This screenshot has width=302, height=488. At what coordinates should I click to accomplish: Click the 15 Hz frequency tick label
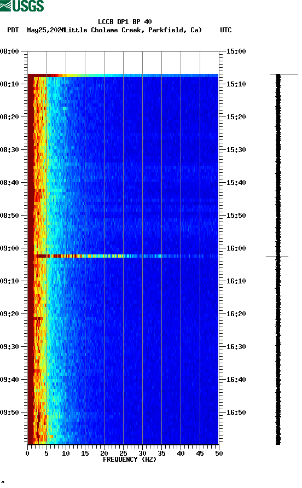[85, 454]
